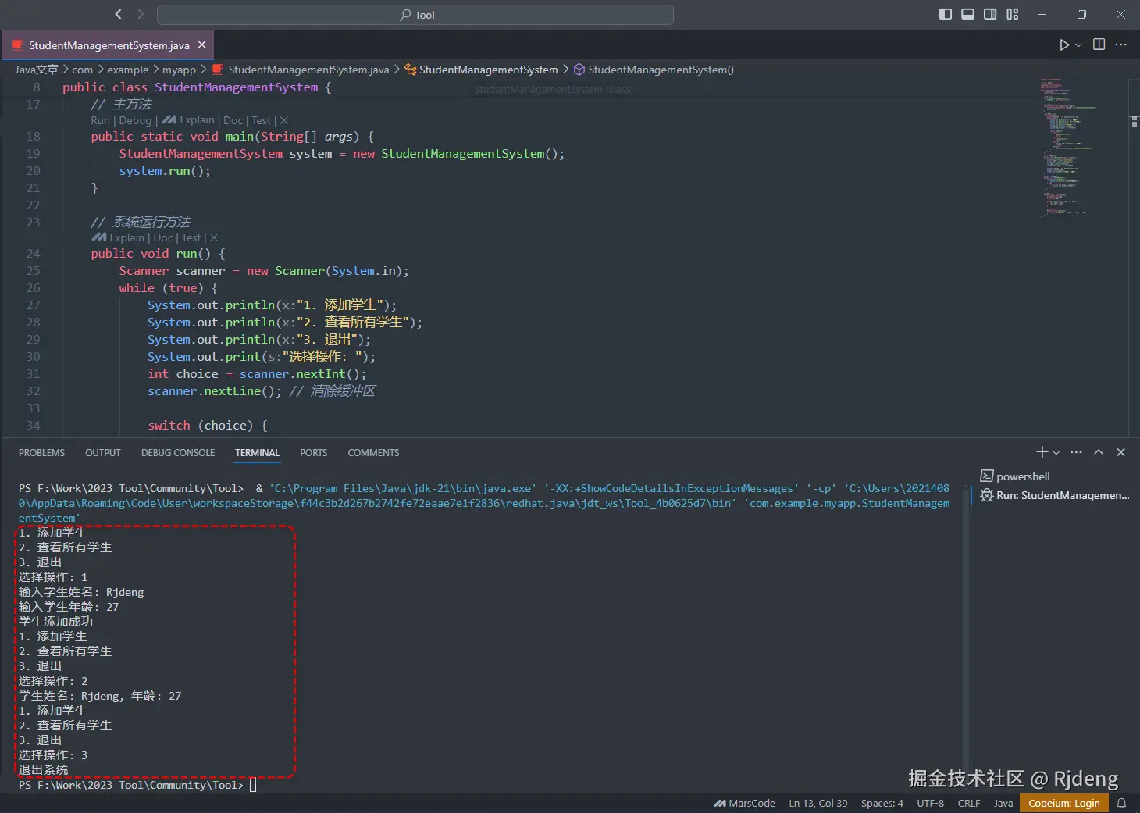Click the Explain code lens above run()
1140x813 pixels.
pyautogui.click(x=118, y=237)
